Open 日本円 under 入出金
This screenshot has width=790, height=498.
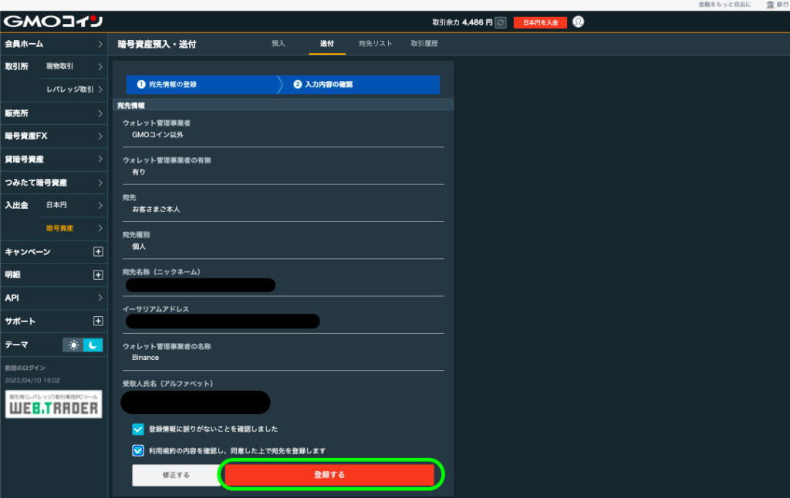click(75, 205)
